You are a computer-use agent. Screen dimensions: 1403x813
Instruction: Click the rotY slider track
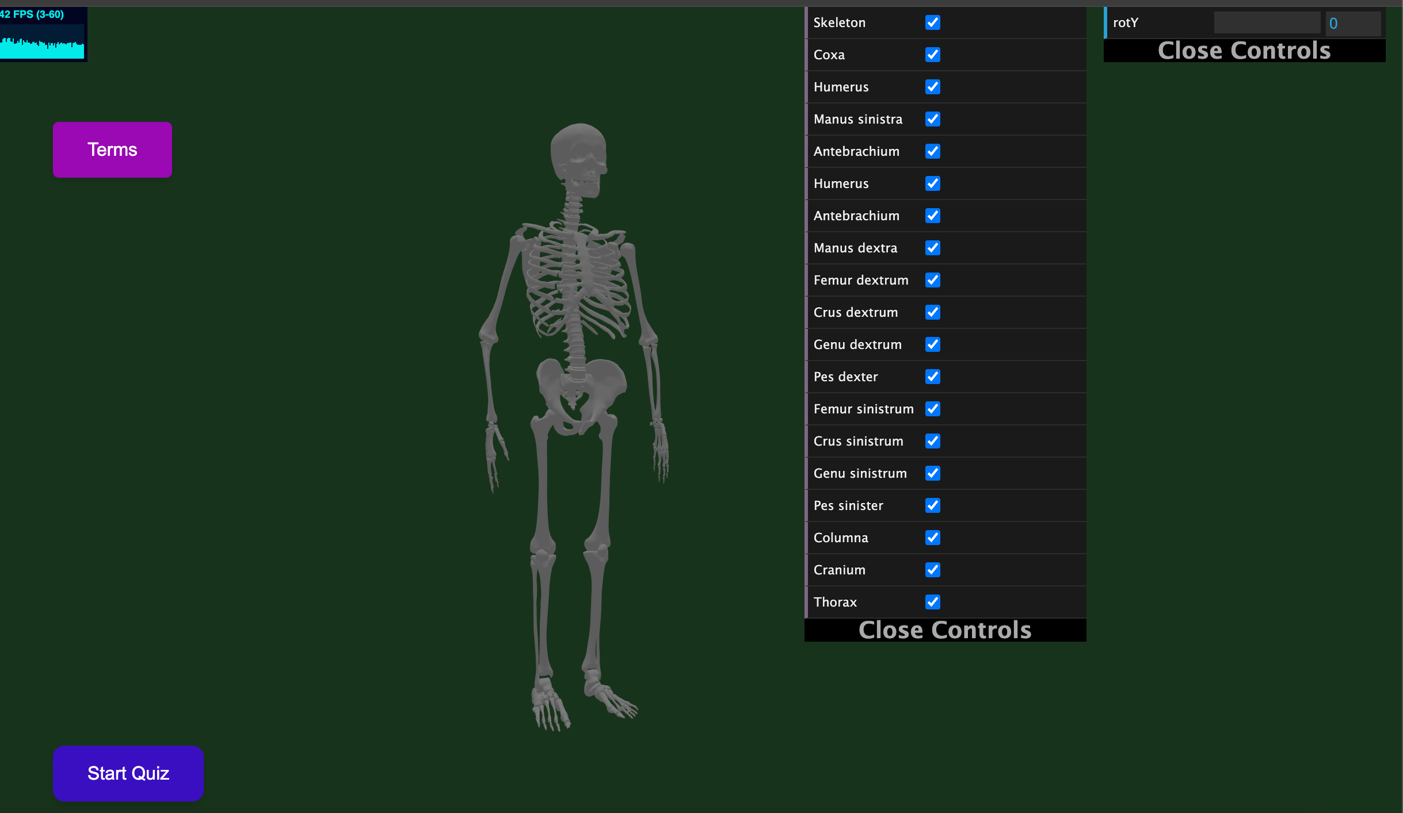[x=1267, y=23]
